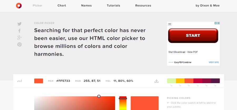The width and height of the screenshot is (237, 110).
Task: Toggle the lock under the light green swatch
Action: (171, 85)
